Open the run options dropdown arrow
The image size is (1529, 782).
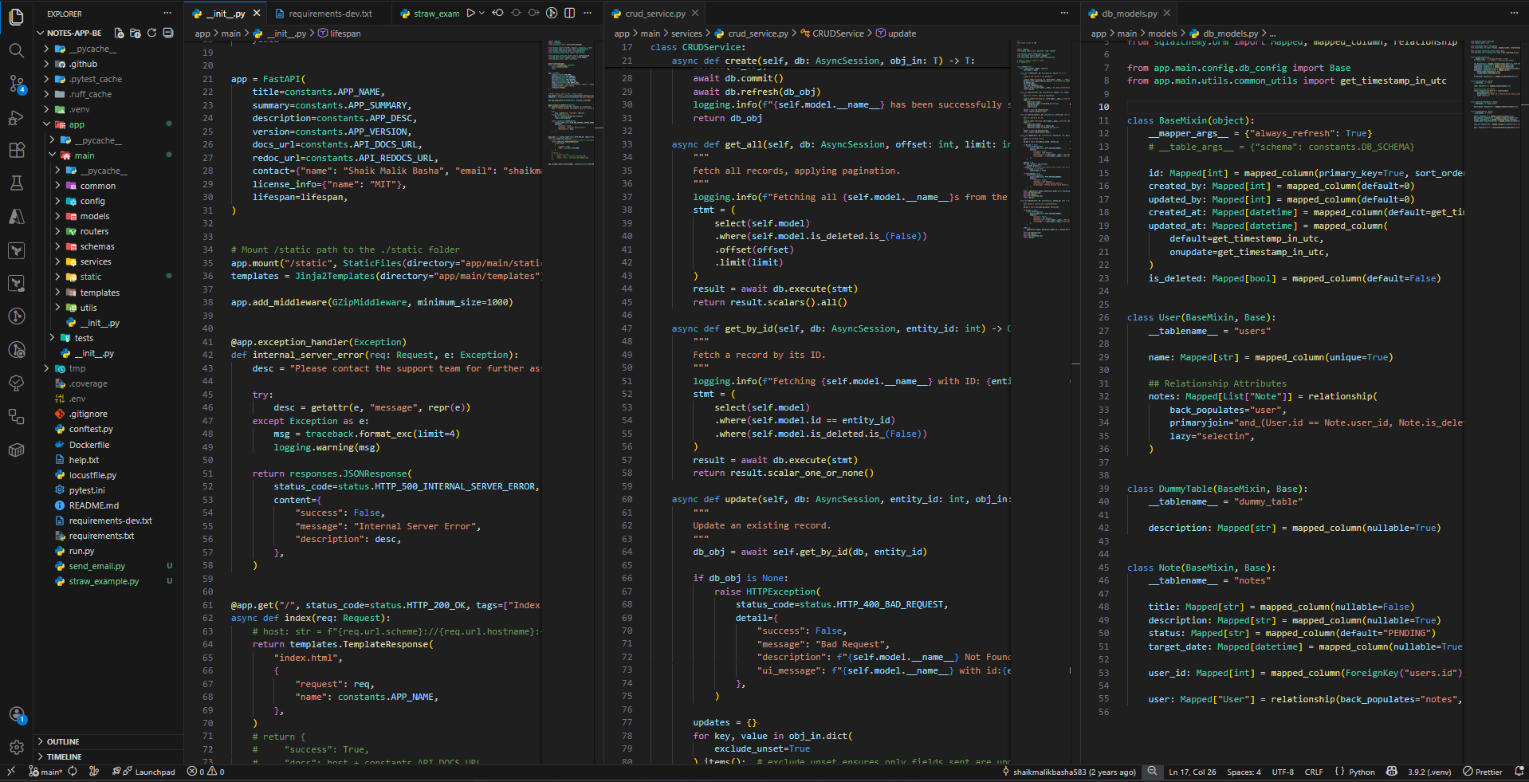[x=481, y=13]
